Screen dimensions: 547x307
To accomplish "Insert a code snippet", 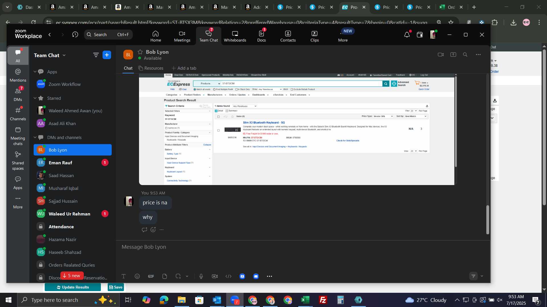I will coord(228,276).
